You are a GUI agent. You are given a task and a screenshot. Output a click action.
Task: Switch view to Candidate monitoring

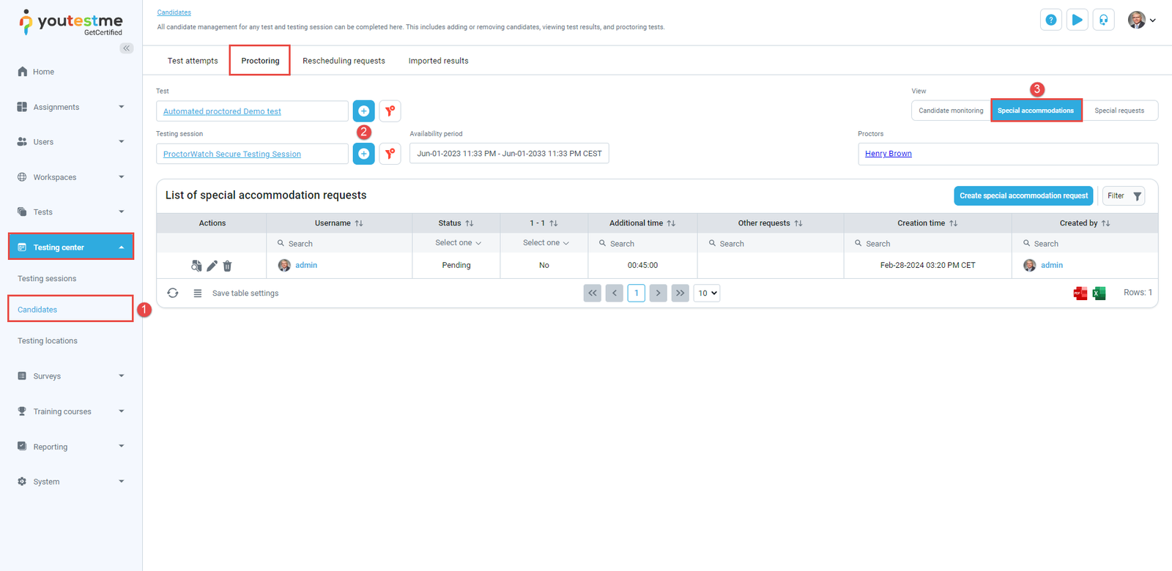(951, 111)
